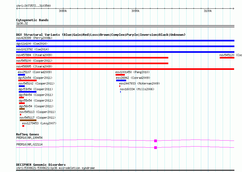Click the esv1001450 (Pang2010) label
The width and height of the screenshot is (242, 172).
[x=132, y=72]
